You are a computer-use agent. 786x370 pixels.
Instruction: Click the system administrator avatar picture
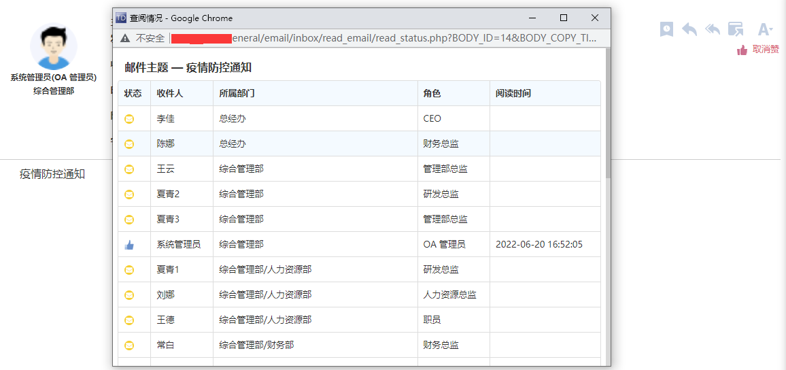tap(53, 48)
